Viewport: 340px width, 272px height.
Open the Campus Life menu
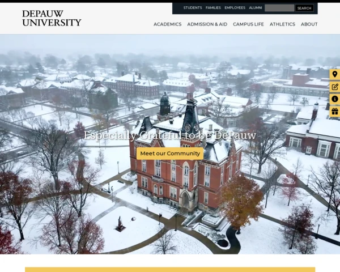248,24
